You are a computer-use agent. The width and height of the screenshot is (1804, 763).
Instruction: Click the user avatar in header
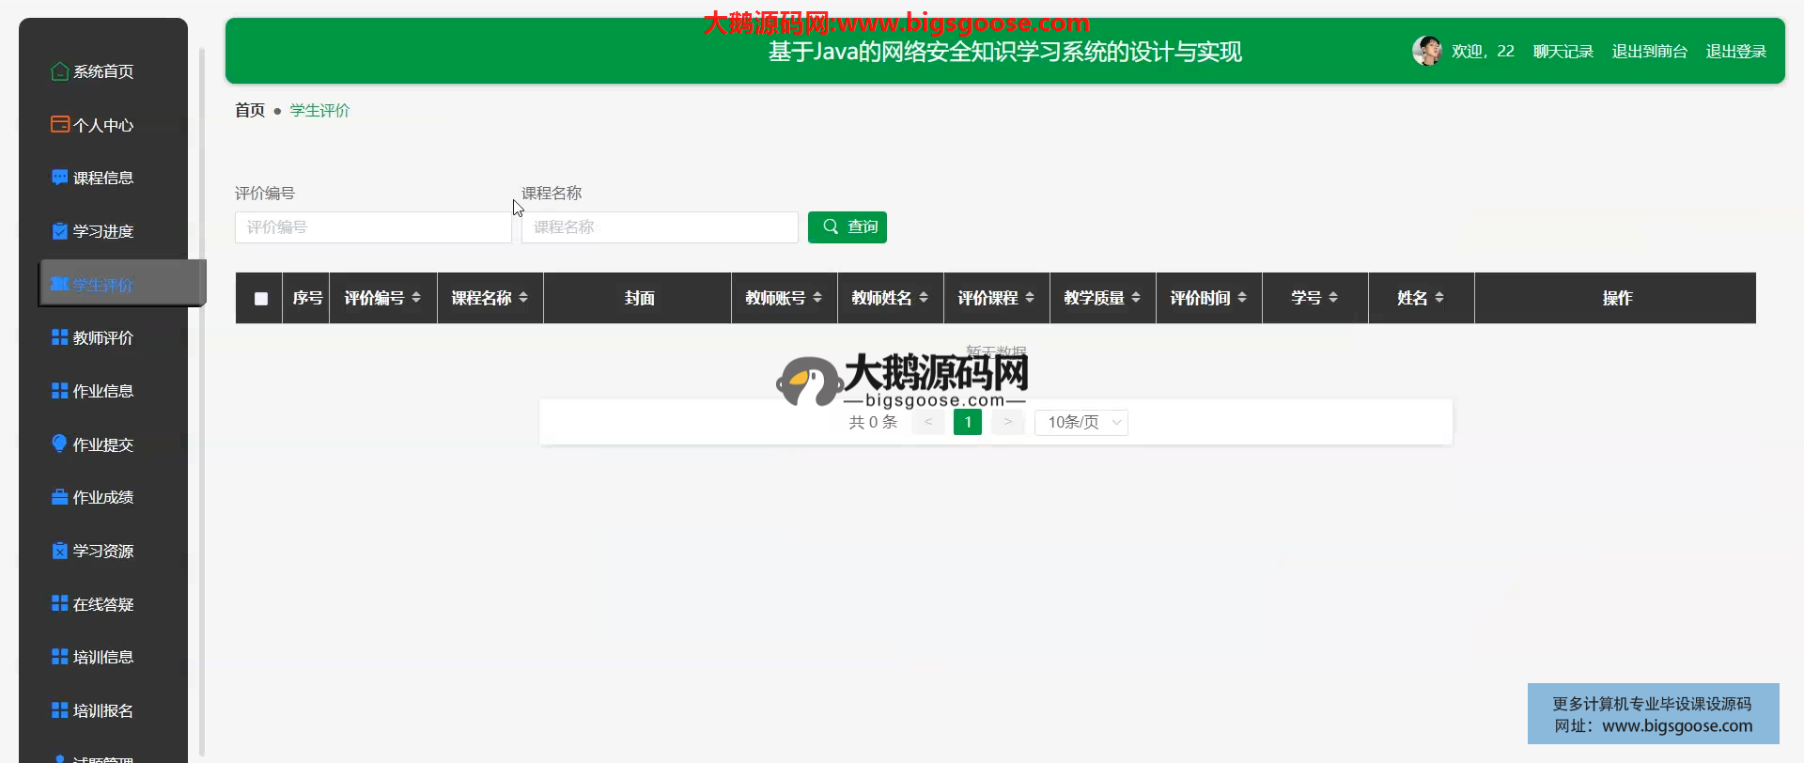tap(1426, 51)
